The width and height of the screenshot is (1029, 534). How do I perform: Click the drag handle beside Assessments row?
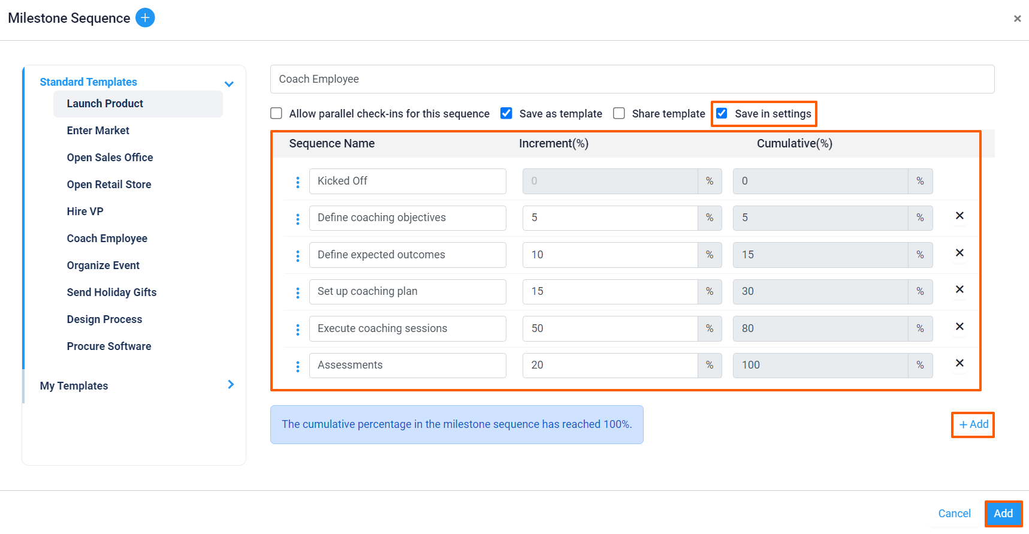pyautogui.click(x=298, y=366)
